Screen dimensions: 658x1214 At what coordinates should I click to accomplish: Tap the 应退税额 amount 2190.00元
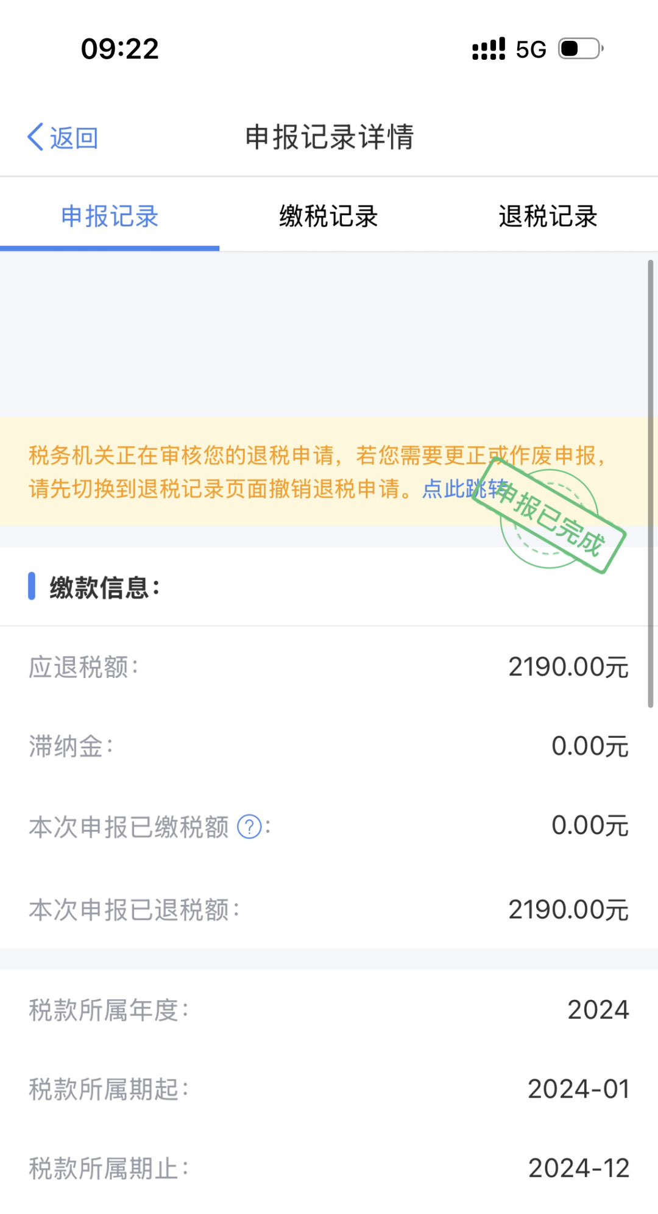[x=568, y=667]
